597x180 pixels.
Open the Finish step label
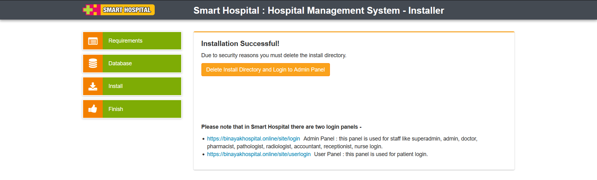[115, 109]
